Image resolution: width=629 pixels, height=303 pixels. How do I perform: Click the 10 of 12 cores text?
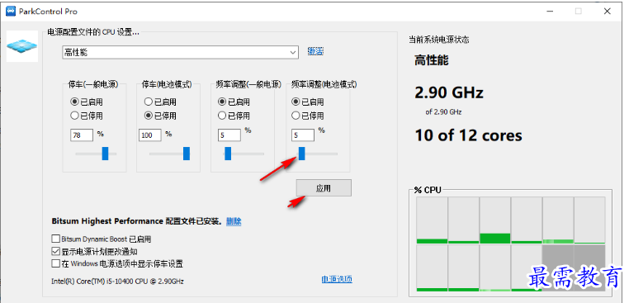click(469, 135)
